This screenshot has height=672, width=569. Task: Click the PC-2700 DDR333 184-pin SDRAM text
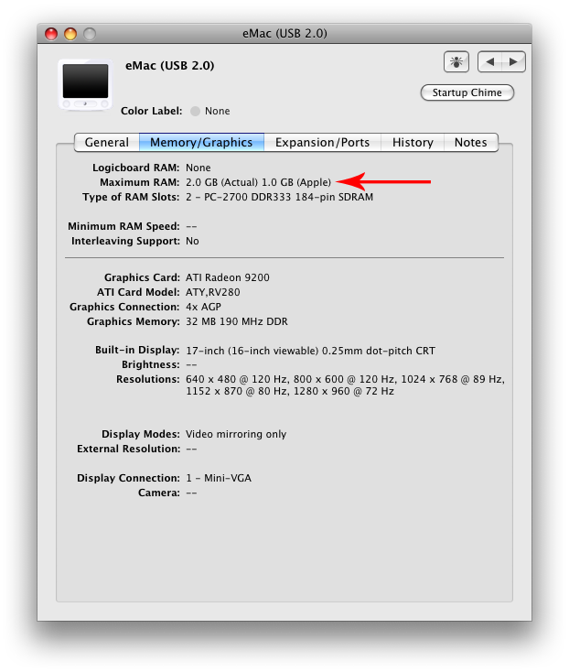click(x=288, y=197)
